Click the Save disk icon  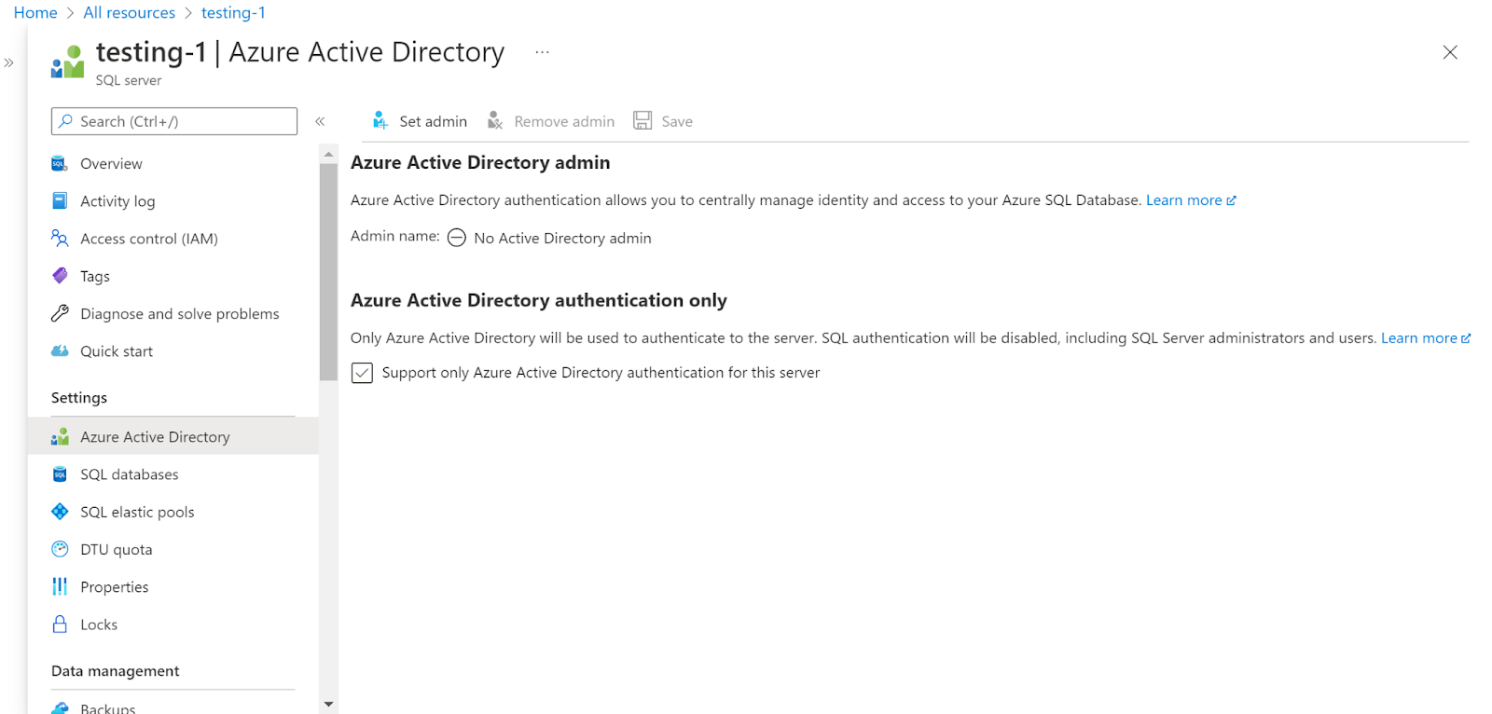pos(642,121)
